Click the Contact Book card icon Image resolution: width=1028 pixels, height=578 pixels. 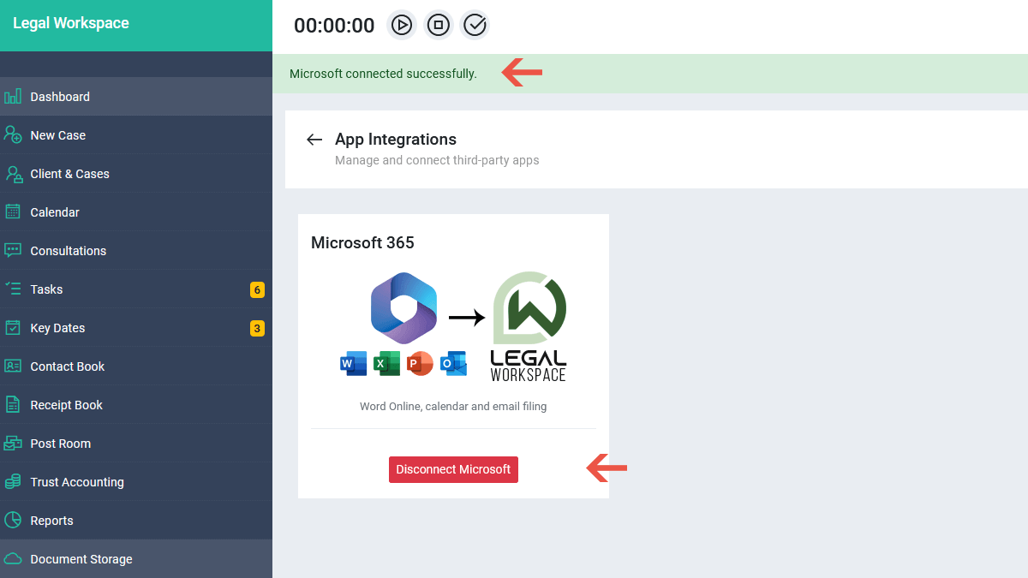tap(13, 366)
